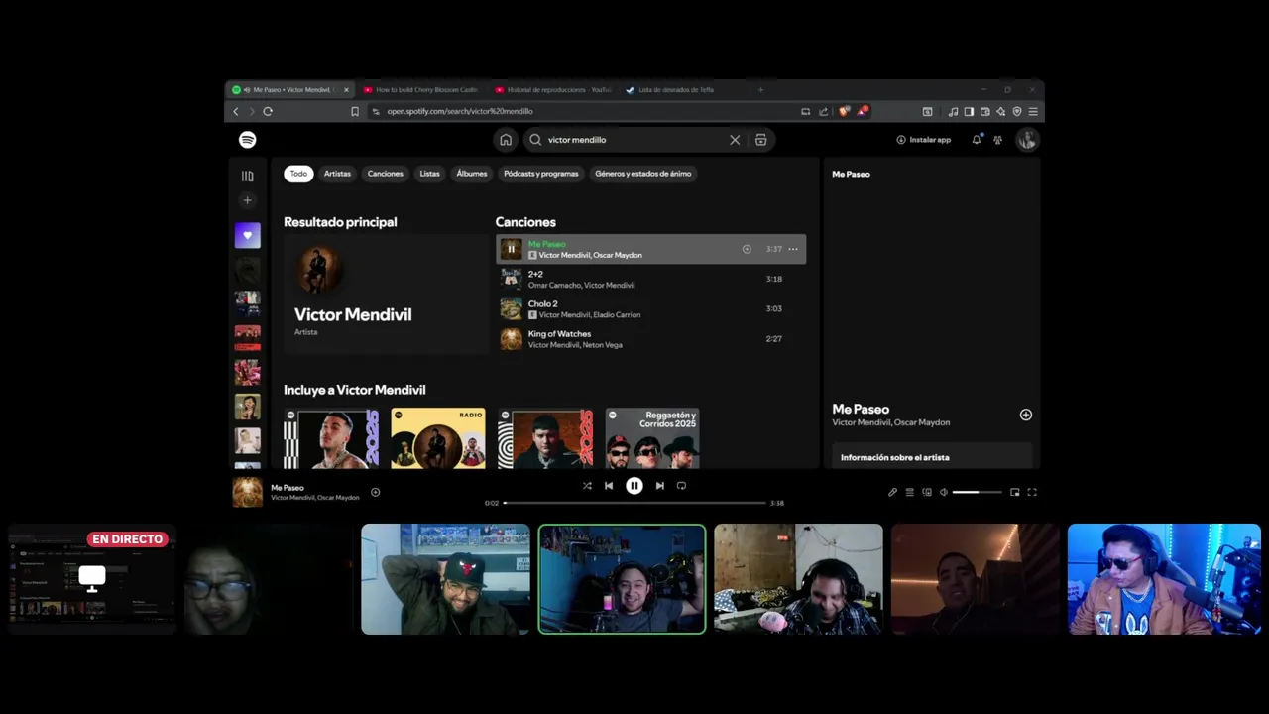This screenshot has width=1269, height=714.
Task: Open the notifications bell
Action: point(977,140)
